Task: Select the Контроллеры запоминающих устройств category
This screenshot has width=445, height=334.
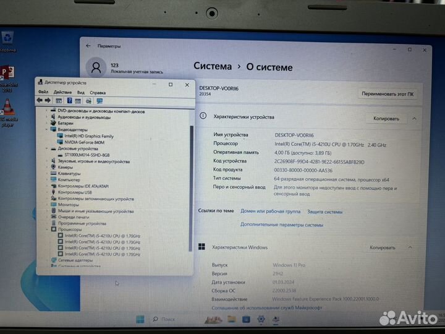Action: tap(96, 199)
